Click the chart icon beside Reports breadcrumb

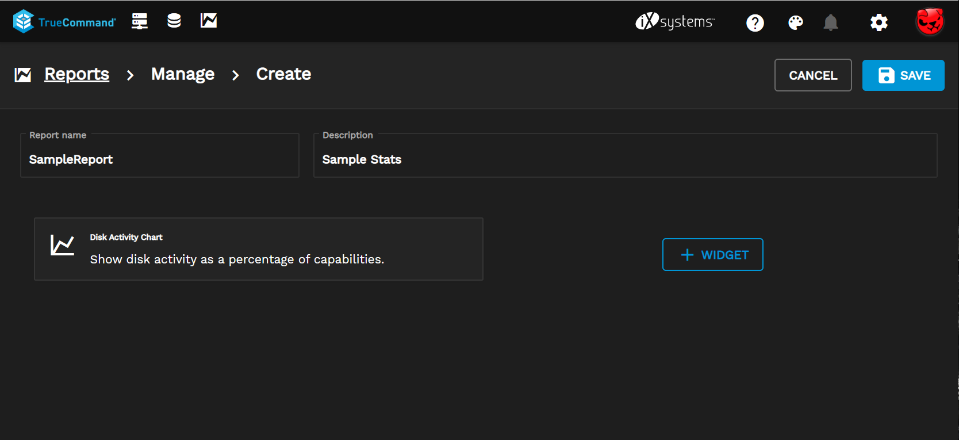[23, 75]
